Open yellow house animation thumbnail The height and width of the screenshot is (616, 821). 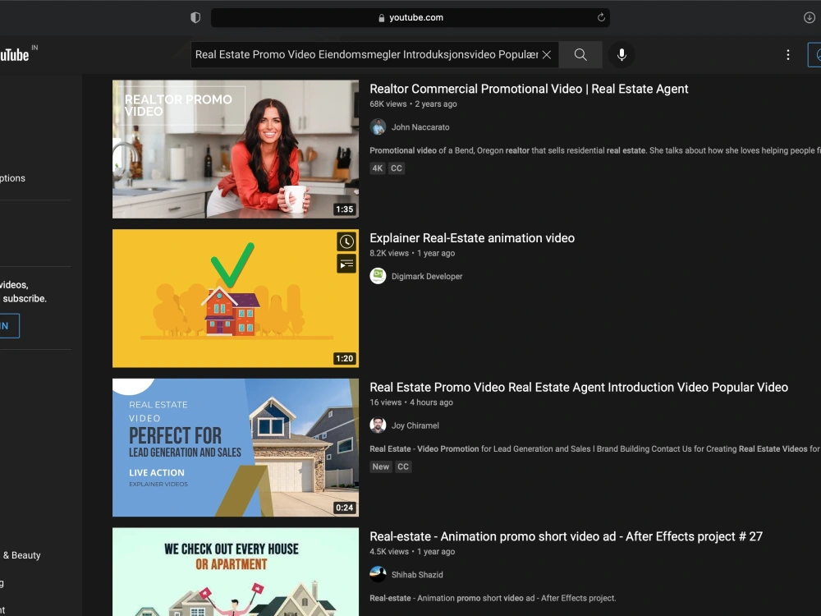pyautogui.click(x=236, y=298)
